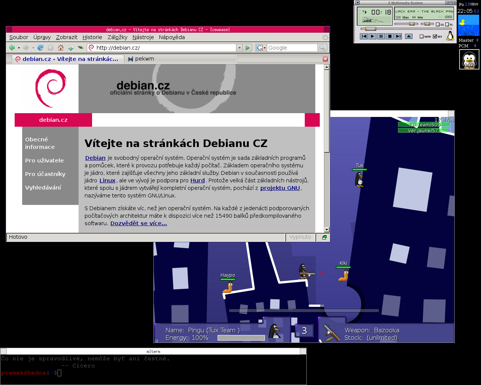Click the Google search input field

292,48
